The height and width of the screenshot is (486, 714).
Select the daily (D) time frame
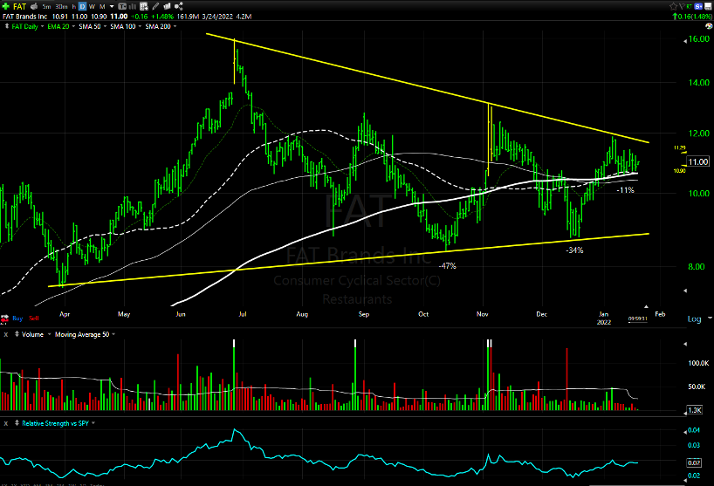pyautogui.click(x=82, y=6)
